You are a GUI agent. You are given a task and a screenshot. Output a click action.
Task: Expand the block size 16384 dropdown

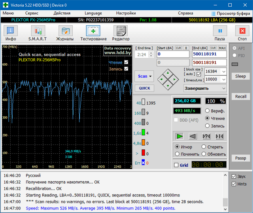(x=223, y=71)
